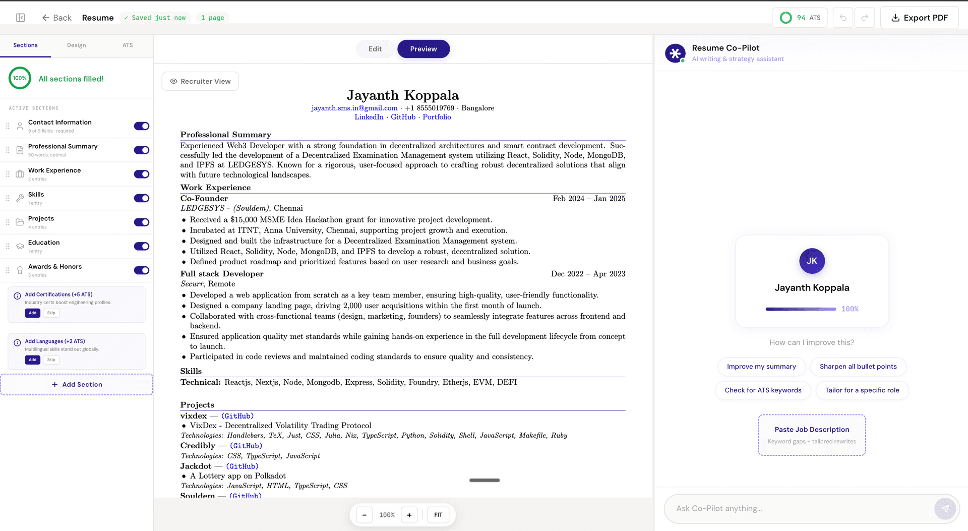968x531 pixels.
Task: Toggle the Projects section switch
Action: (x=142, y=222)
